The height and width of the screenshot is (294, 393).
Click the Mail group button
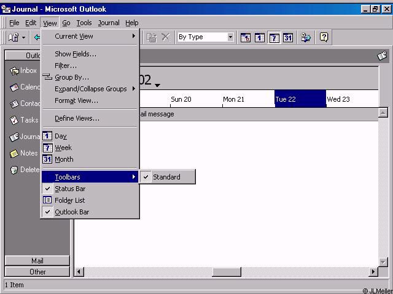[37, 261]
